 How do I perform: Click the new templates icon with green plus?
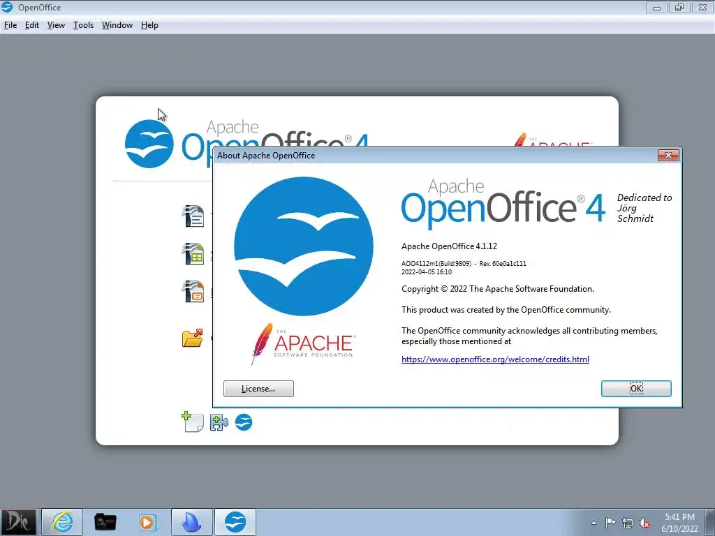point(193,422)
